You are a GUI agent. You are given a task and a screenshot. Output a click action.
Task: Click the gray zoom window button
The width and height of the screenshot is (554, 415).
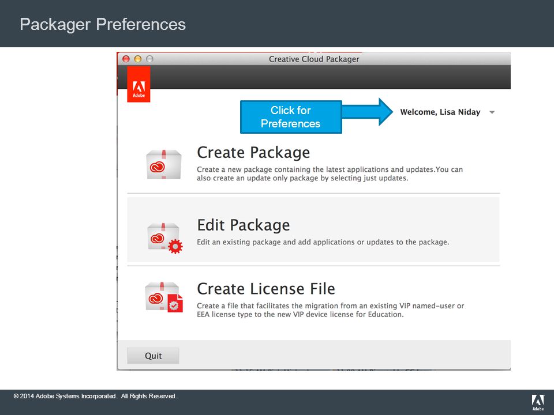pos(150,59)
